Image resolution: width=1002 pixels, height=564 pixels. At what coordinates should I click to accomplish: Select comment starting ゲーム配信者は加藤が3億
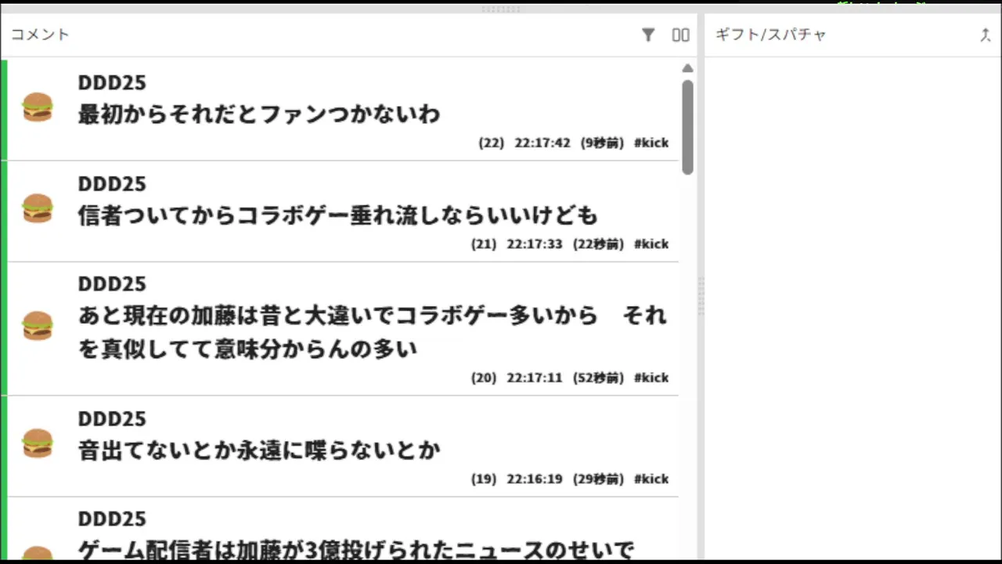point(355,550)
